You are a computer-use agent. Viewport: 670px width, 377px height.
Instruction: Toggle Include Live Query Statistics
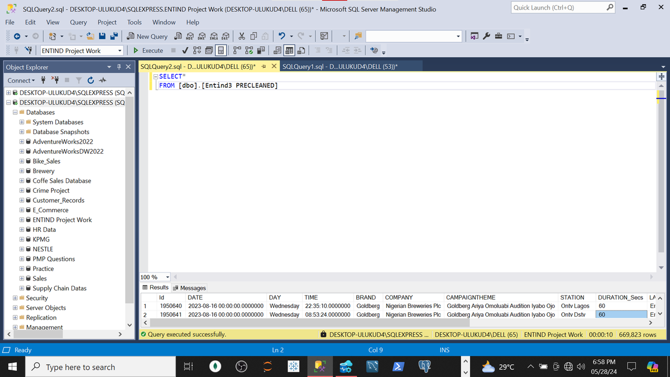[x=249, y=50]
